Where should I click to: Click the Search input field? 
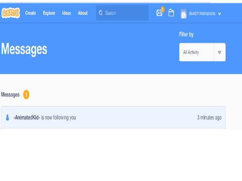[x=122, y=13]
